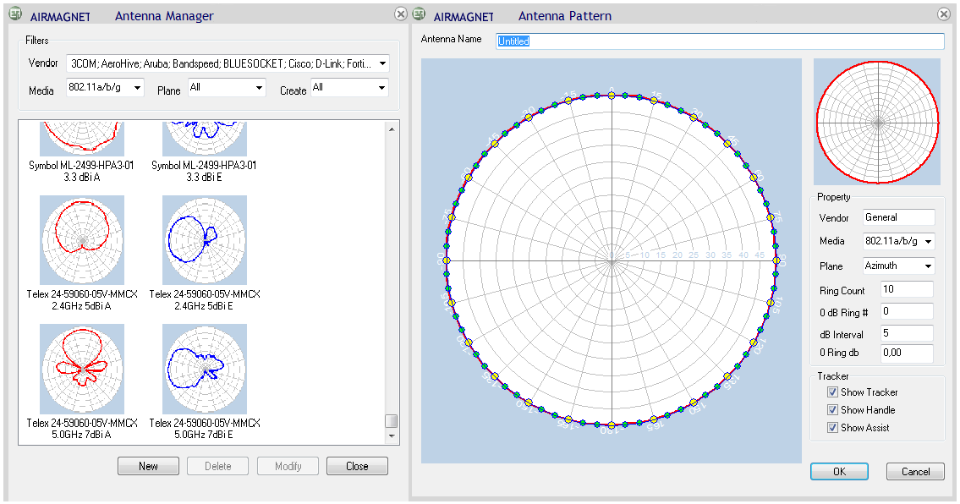Toggle the Show Tracker checkbox
Screen dimensions: 960x504
pos(832,392)
